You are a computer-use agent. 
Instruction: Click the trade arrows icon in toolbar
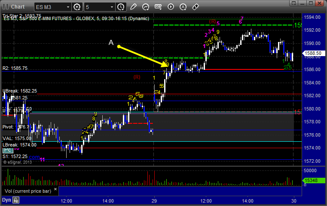(x=195, y=7)
